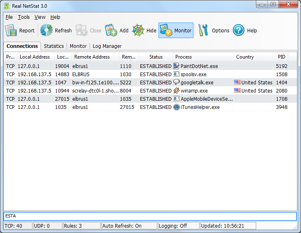Click the Real NetStat title bar app icon
The width and height of the screenshot is (301, 233).
[7, 6]
